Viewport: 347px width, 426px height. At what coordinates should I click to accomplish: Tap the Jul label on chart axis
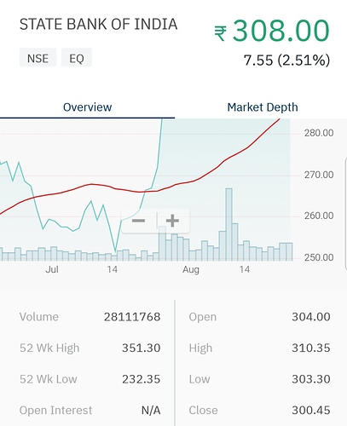click(x=52, y=269)
